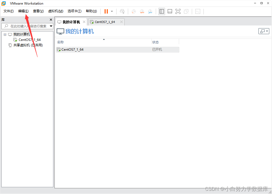Image resolution: width=272 pixels, height=194 pixels.
Task: Select 共享虚拟机 (已弃用) in the tree
Action: (28, 45)
